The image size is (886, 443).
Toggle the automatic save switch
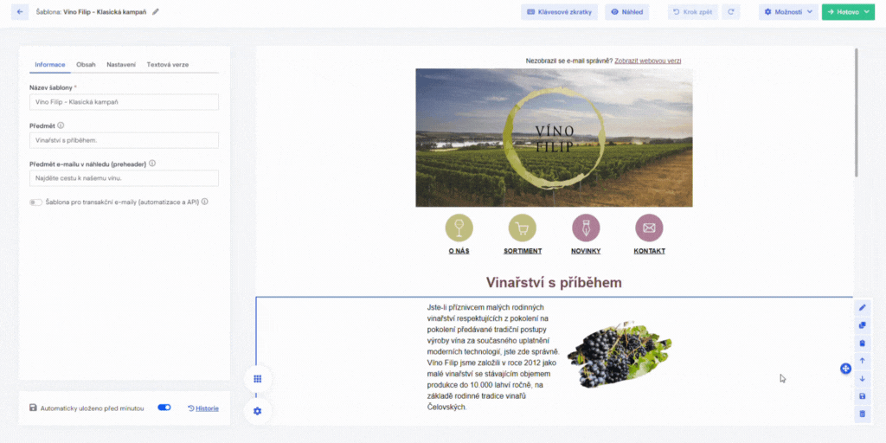164,408
